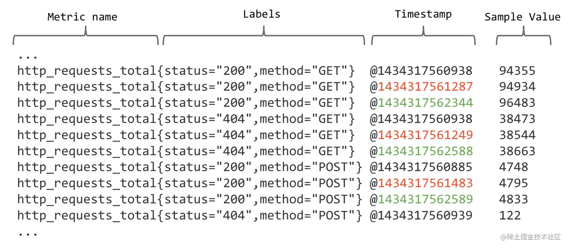Viewport: 568px width, 248px height.
Task: Click the sample value 94355
Action: [517, 71]
